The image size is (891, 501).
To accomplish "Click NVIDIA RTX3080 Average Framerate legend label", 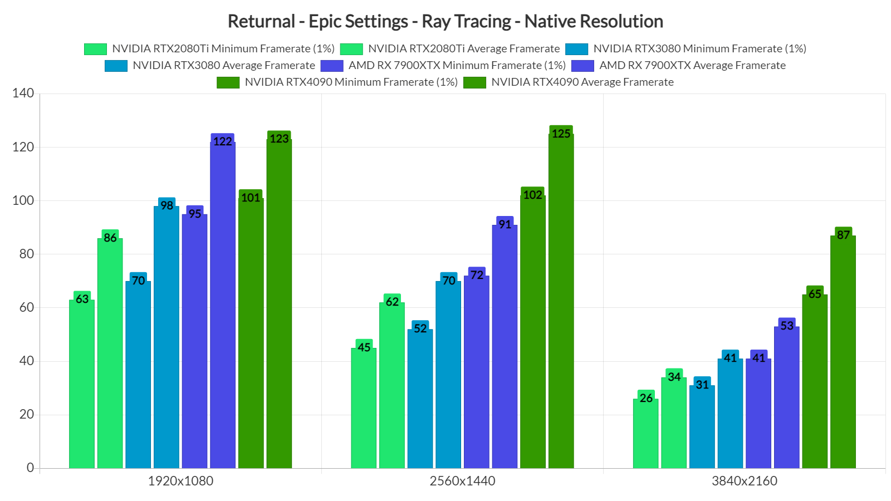I will pos(224,66).
